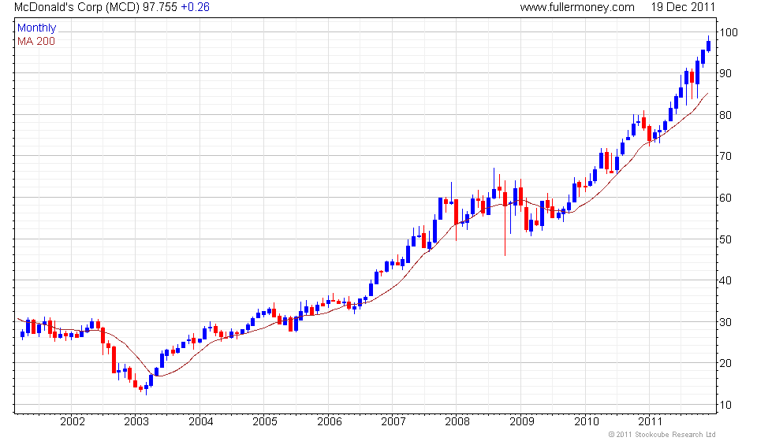Viewport: 757px width, 441px height.
Task: Click the 10 price axis label
Action: 725,405
